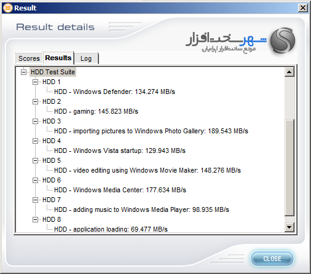The height and width of the screenshot is (274, 311).
Task: Select the Windows Defender result line
Action: 114,92
